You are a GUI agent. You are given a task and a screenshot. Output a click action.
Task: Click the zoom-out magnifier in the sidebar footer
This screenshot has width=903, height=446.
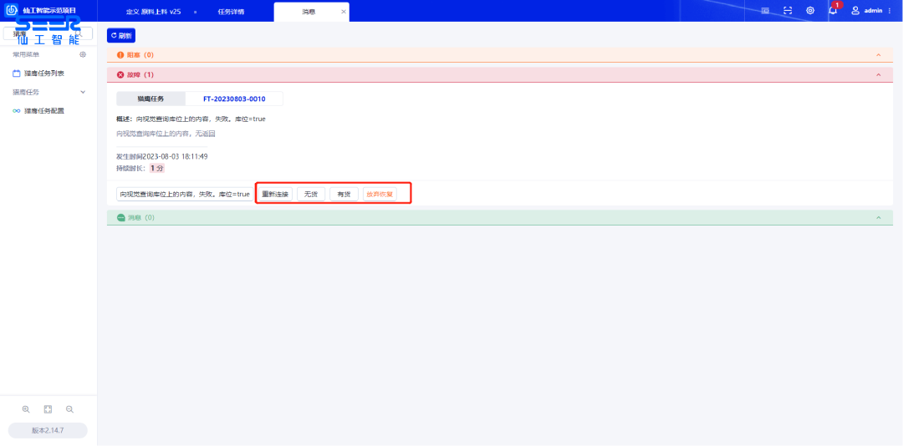click(x=69, y=409)
